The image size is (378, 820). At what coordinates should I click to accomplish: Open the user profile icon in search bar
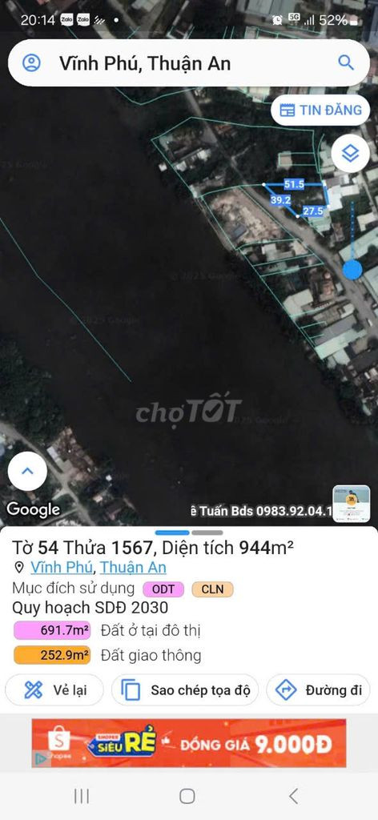point(31,63)
